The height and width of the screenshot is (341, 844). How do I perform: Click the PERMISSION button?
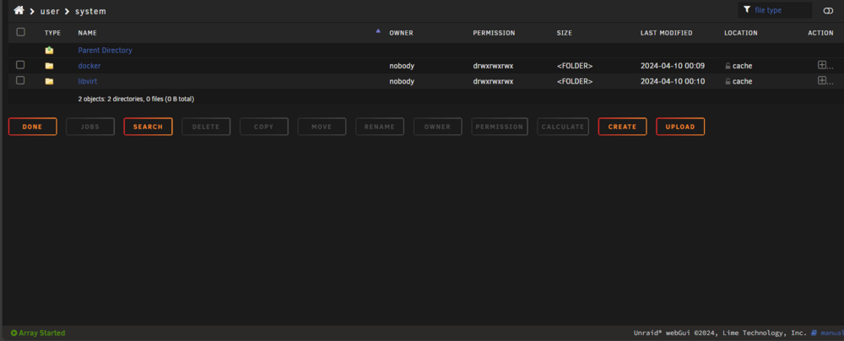[x=500, y=127]
